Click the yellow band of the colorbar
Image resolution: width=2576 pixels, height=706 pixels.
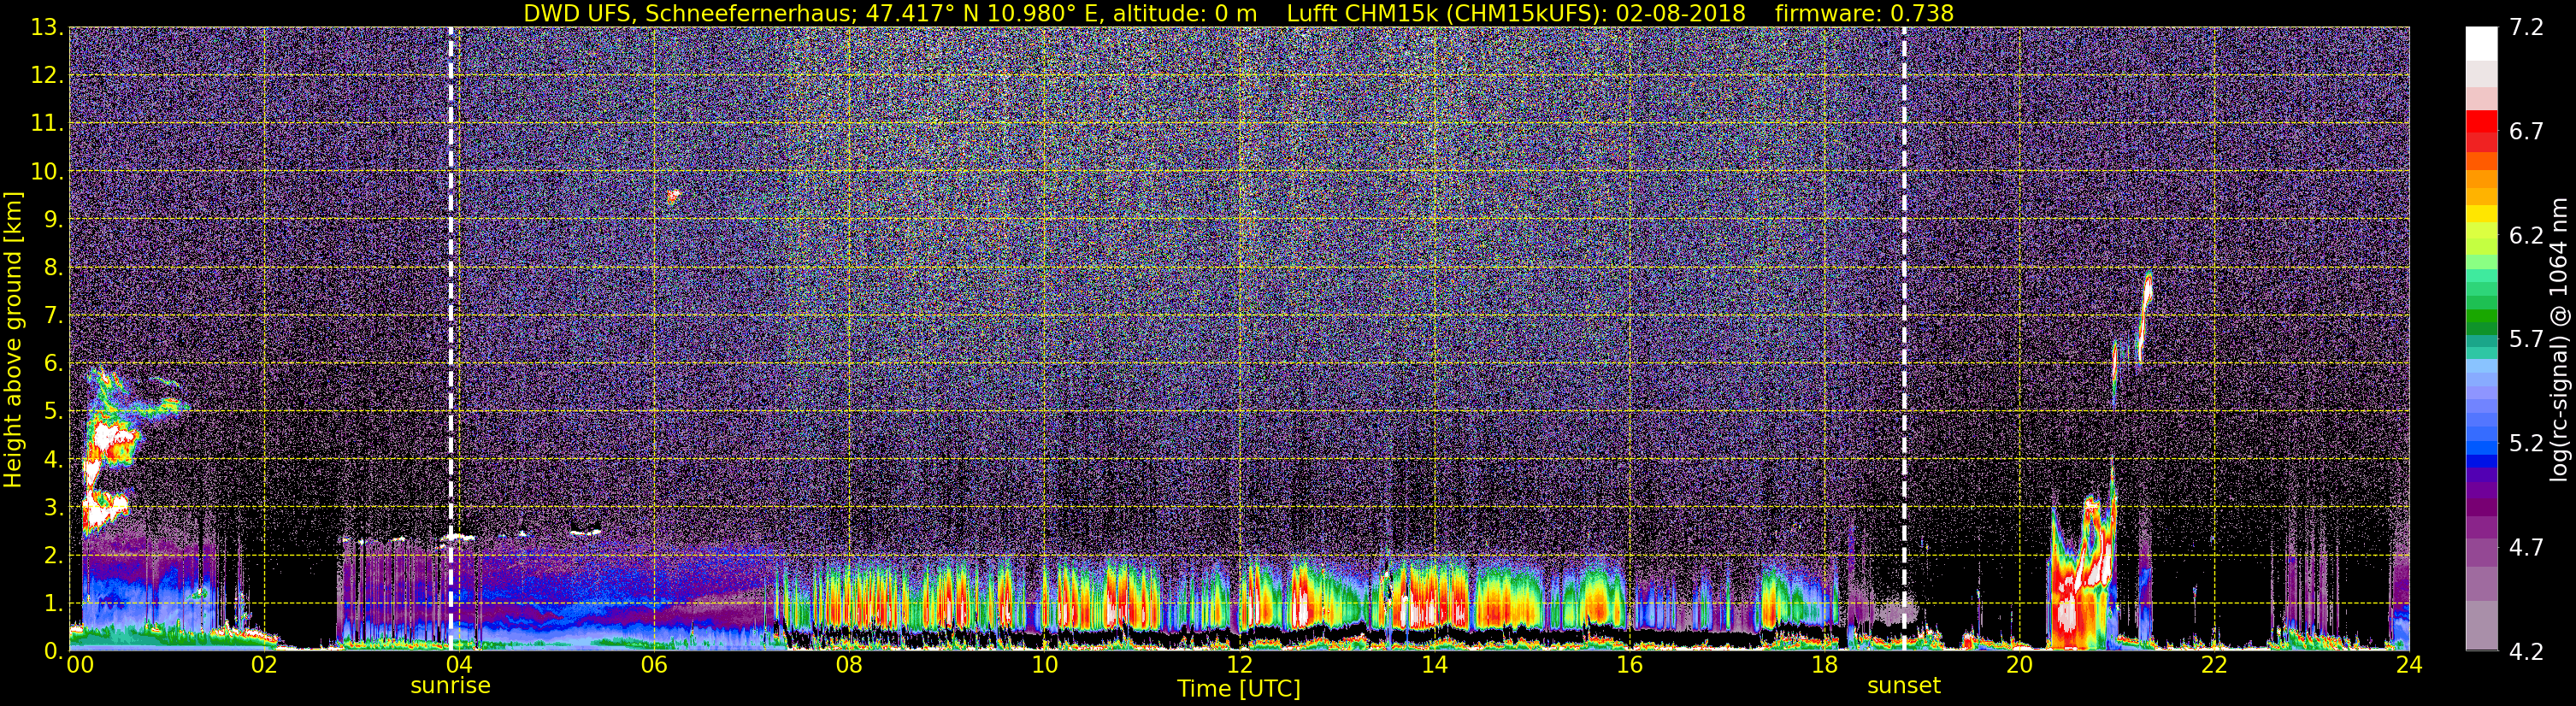(x=2481, y=213)
